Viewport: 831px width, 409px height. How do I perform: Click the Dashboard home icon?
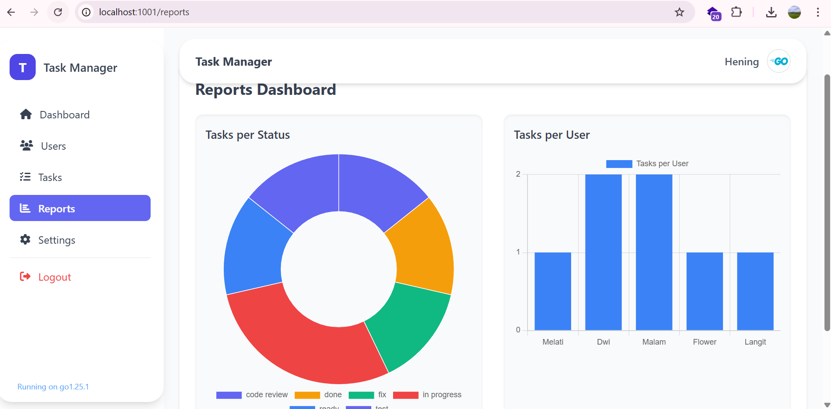[x=26, y=114]
